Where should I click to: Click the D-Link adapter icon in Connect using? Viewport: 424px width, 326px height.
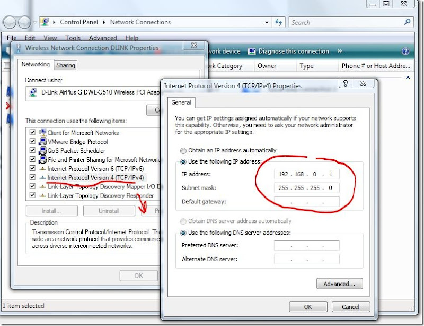(x=33, y=92)
